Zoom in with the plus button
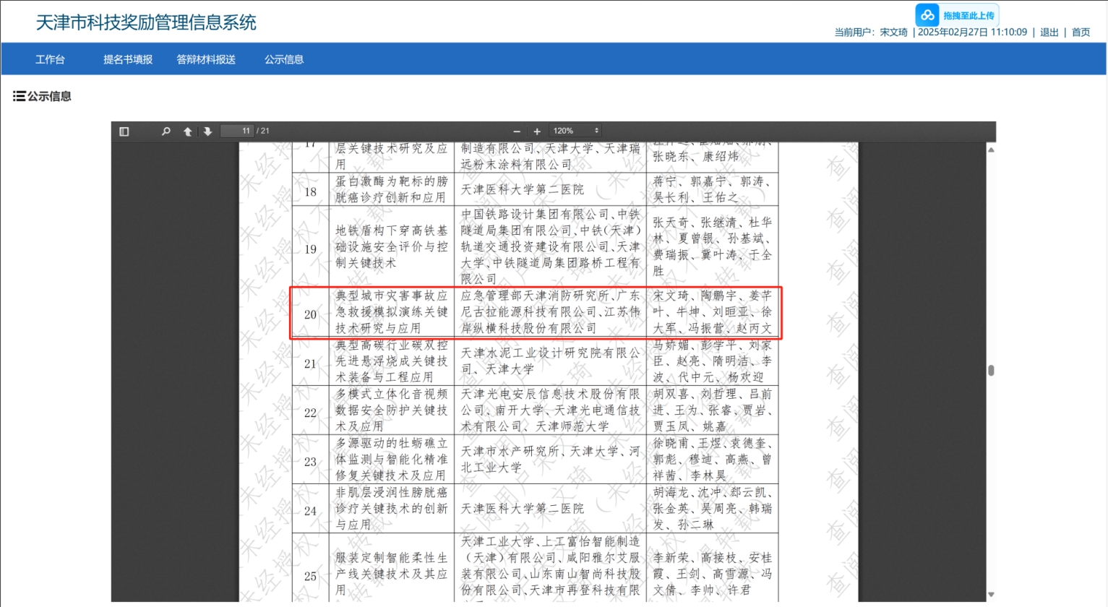Image resolution: width=1108 pixels, height=607 pixels. pos(537,132)
